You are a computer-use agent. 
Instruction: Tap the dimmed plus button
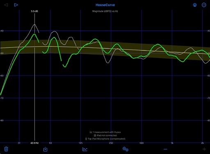204,149
